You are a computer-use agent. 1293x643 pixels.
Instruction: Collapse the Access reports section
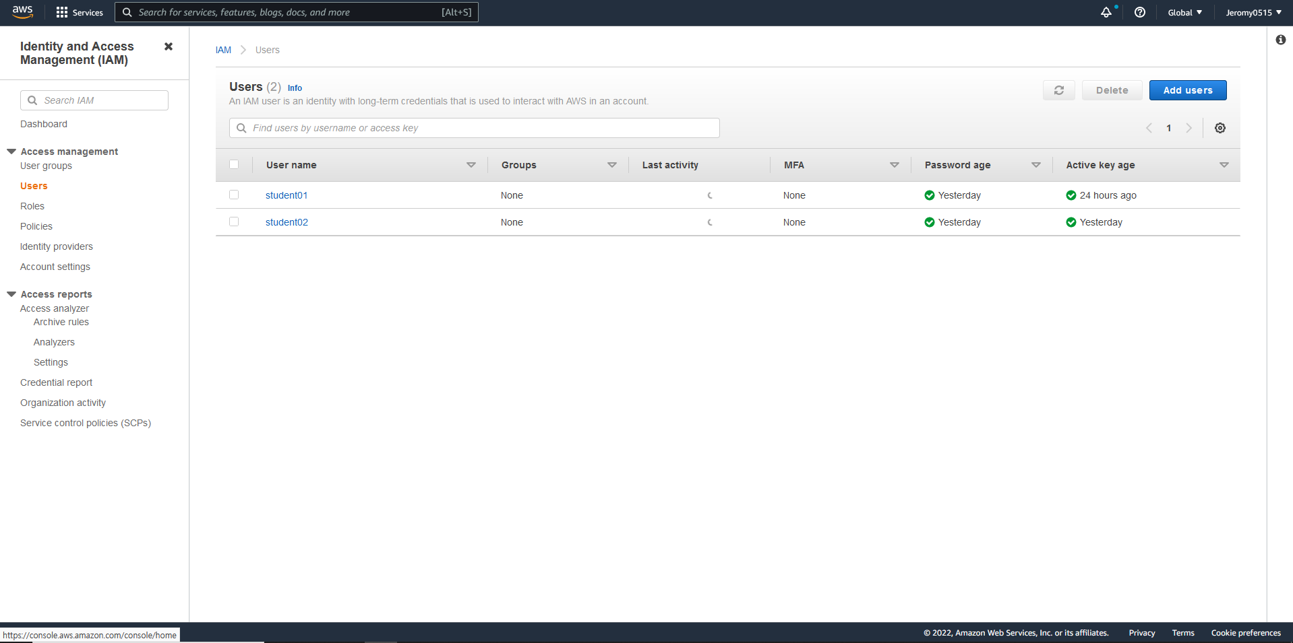(x=11, y=294)
